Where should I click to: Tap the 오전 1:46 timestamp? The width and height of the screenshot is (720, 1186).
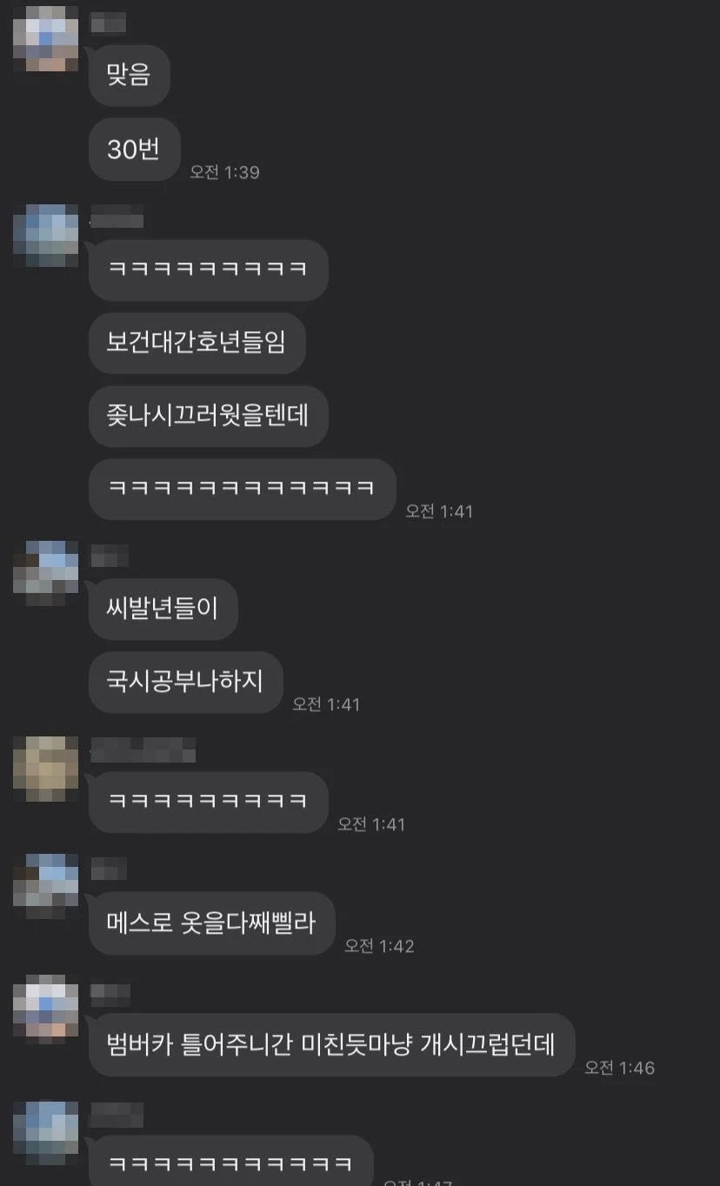pyautogui.click(x=620, y=1067)
